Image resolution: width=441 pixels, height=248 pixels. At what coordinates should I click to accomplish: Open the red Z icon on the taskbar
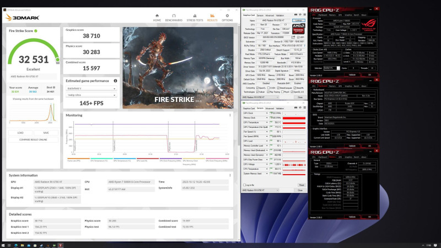[60, 245]
